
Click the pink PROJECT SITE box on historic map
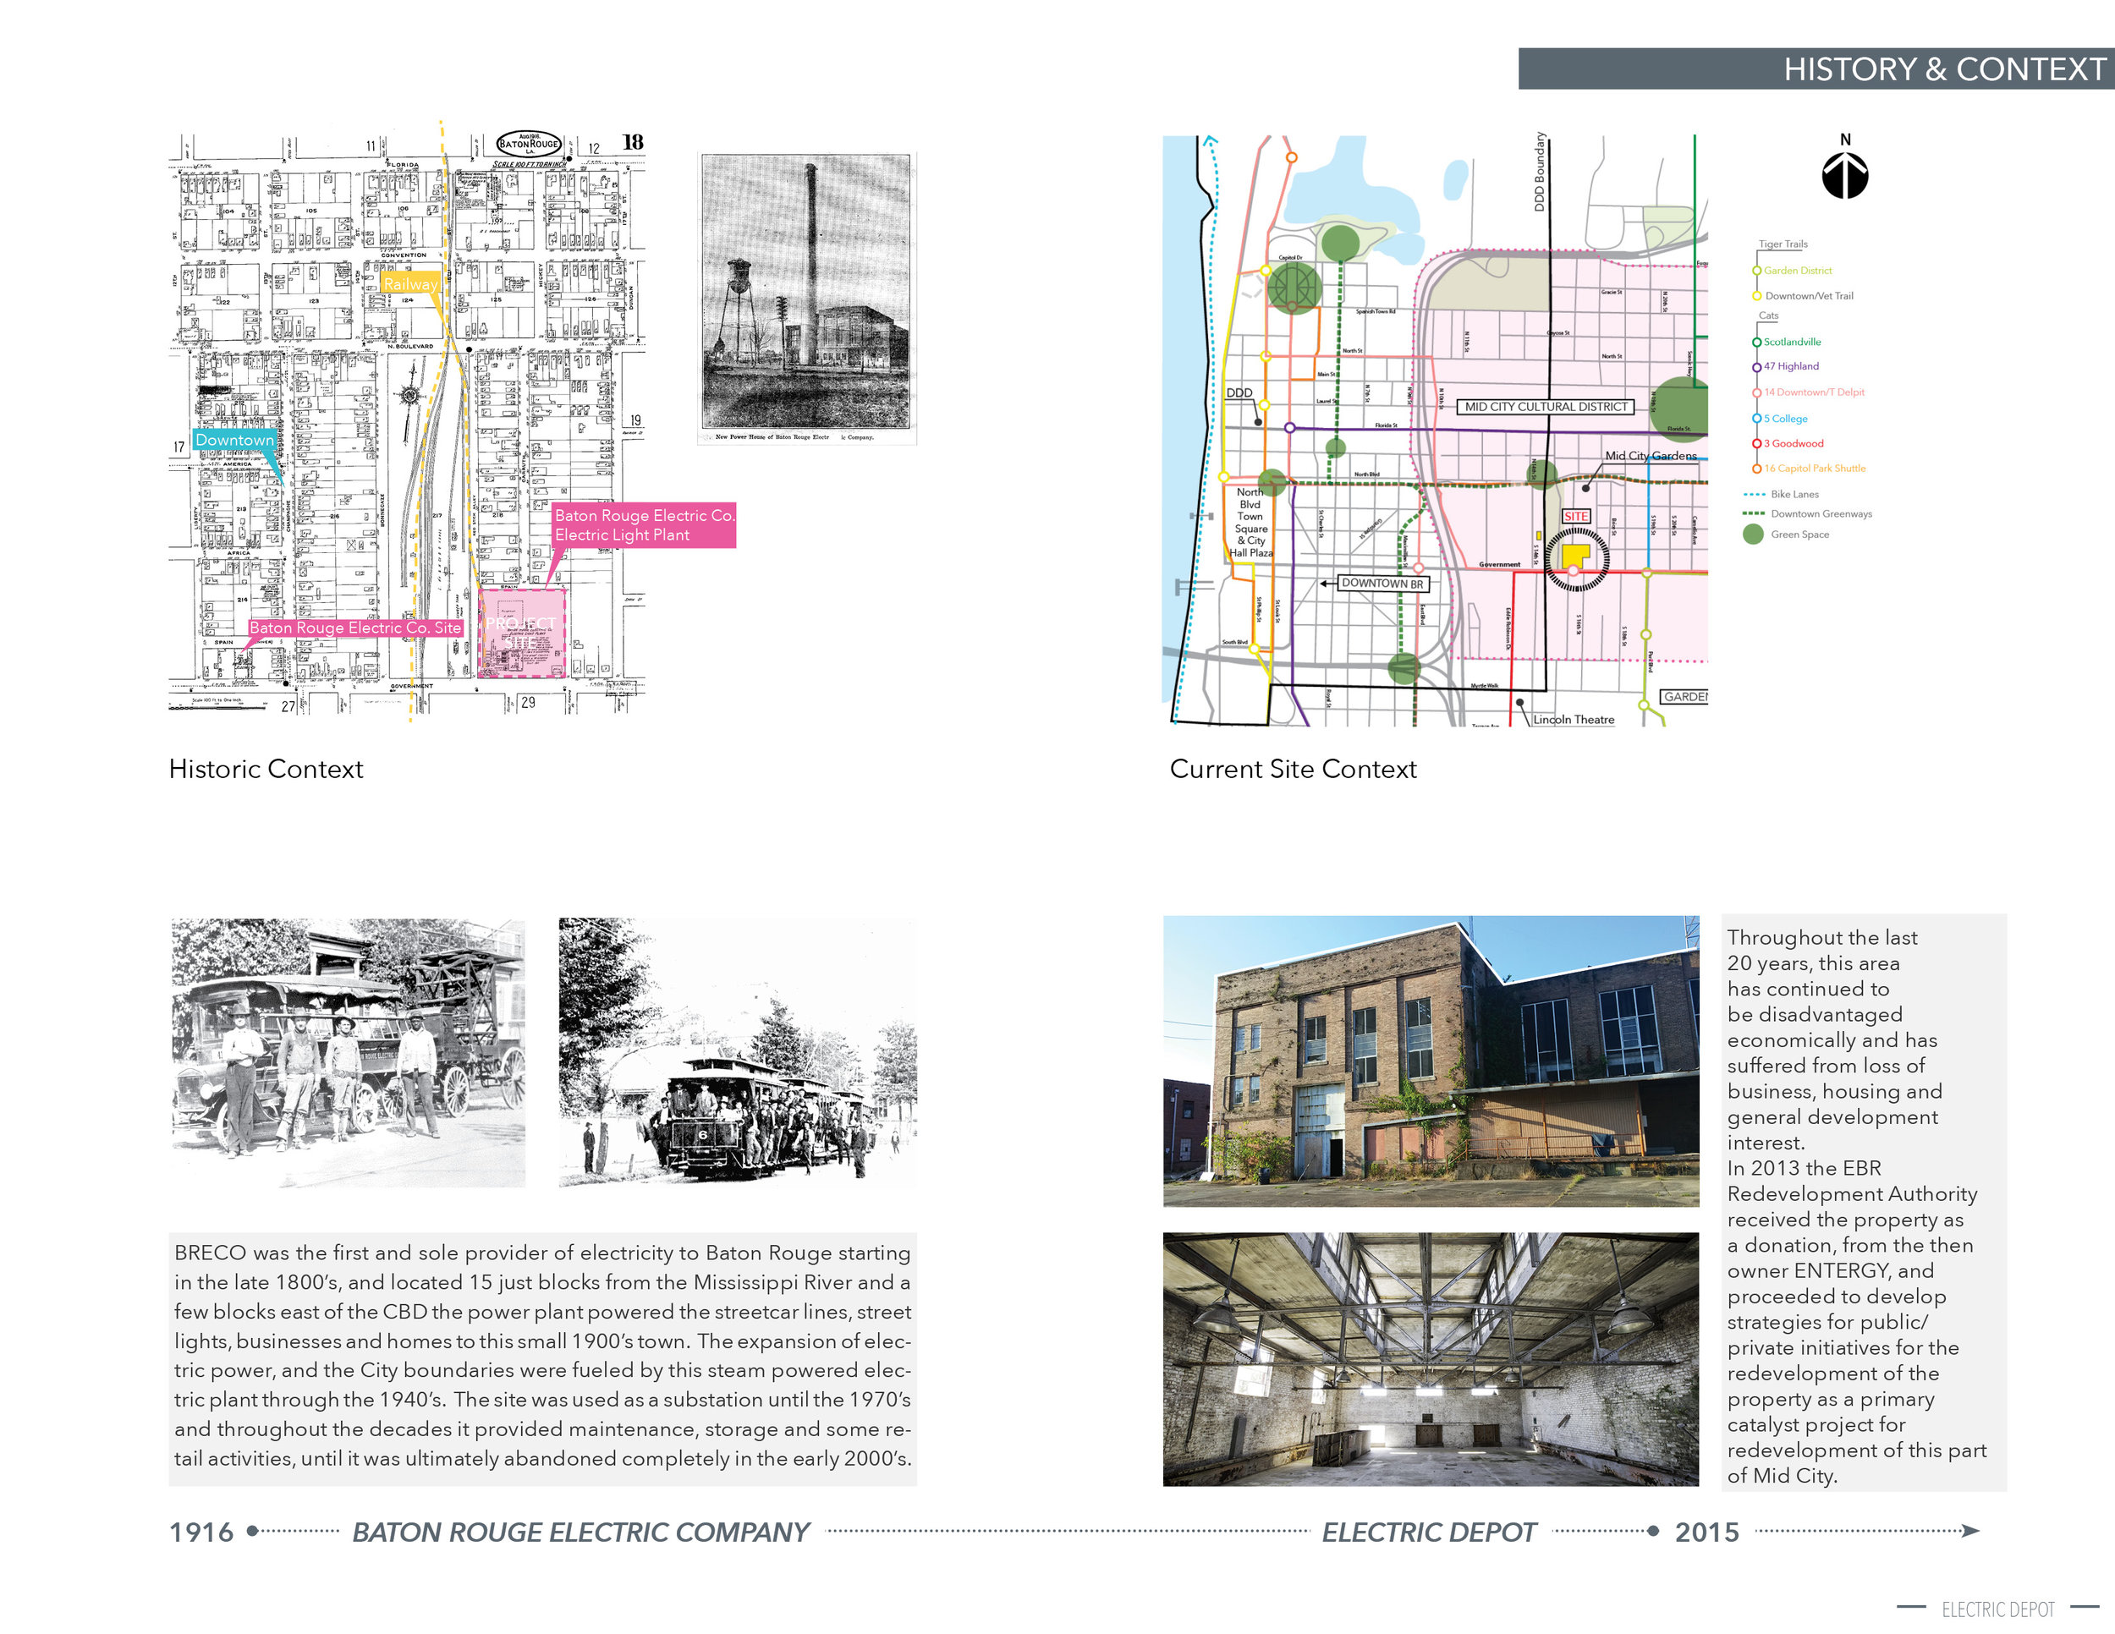tap(522, 632)
